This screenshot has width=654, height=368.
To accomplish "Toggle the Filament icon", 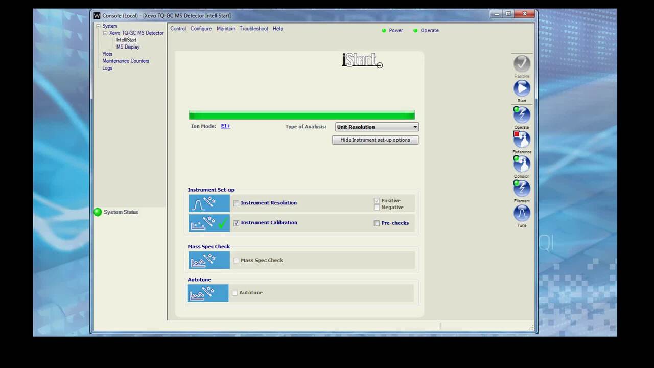I will pyautogui.click(x=522, y=189).
